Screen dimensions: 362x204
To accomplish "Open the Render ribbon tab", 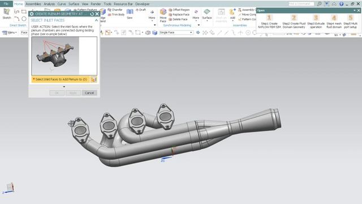I will (96, 4).
